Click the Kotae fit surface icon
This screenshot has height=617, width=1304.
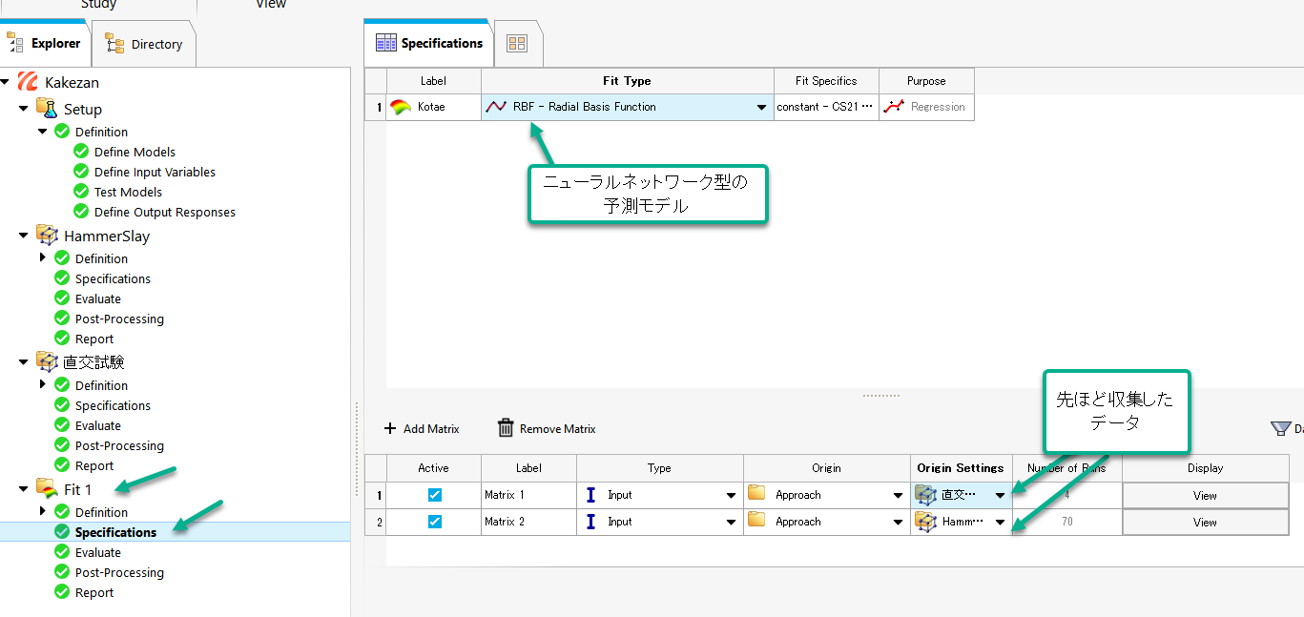(401, 107)
